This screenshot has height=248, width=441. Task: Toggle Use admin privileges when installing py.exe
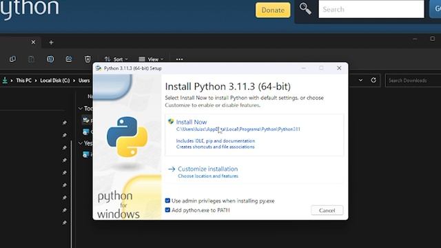(167, 200)
